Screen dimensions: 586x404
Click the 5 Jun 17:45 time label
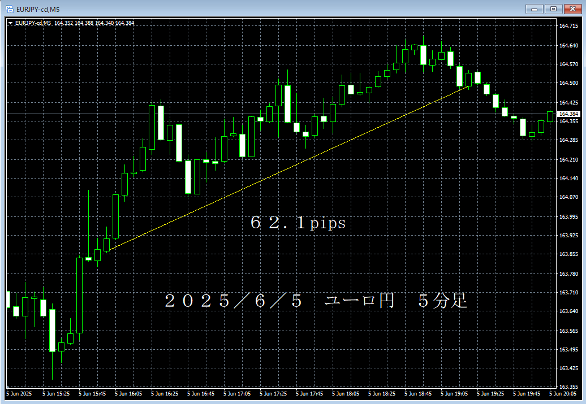(x=310, y=394)
